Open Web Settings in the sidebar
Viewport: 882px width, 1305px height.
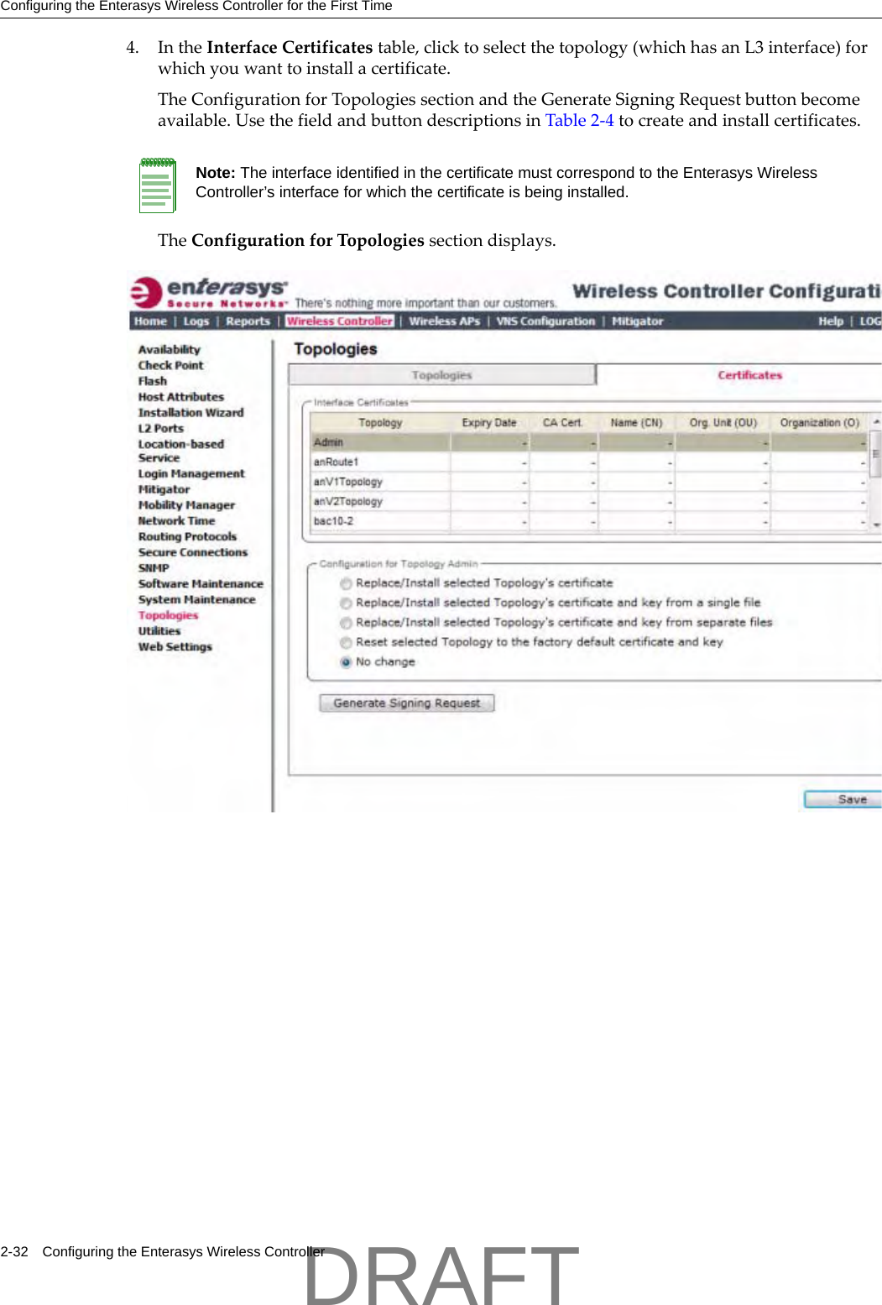pos(175,646)
